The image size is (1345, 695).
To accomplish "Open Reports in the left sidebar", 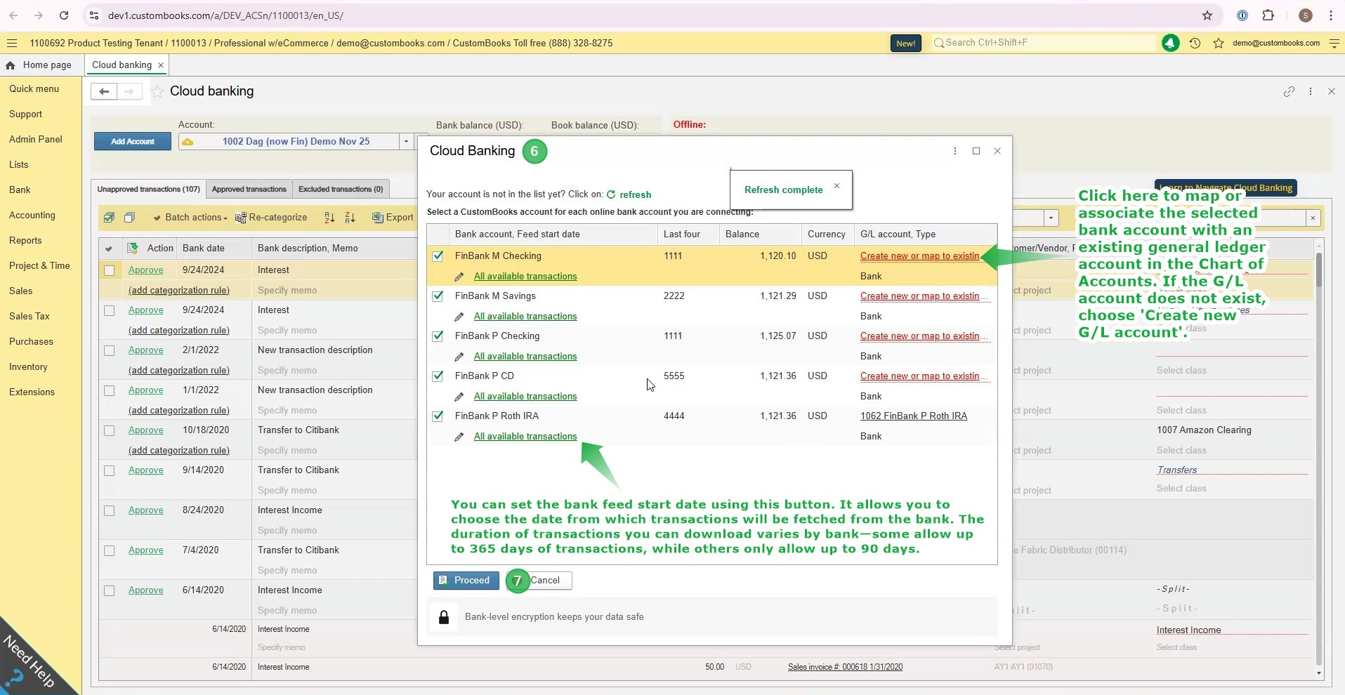I will [x=25, y=240].
